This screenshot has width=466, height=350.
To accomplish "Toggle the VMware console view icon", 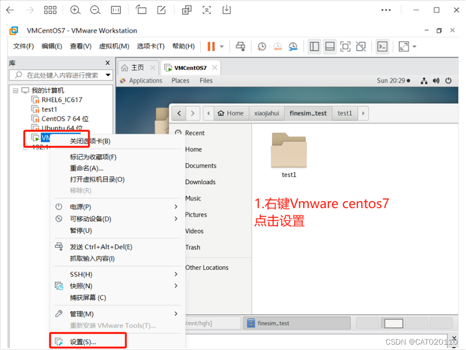I will click(346, 47).
